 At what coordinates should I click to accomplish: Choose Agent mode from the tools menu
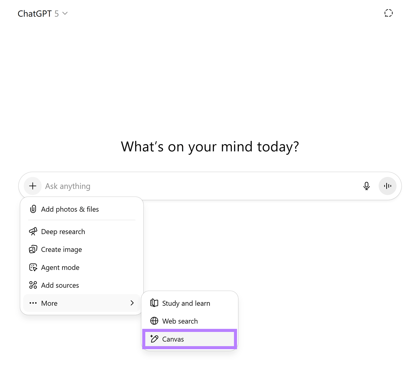(x=60, y=267)
